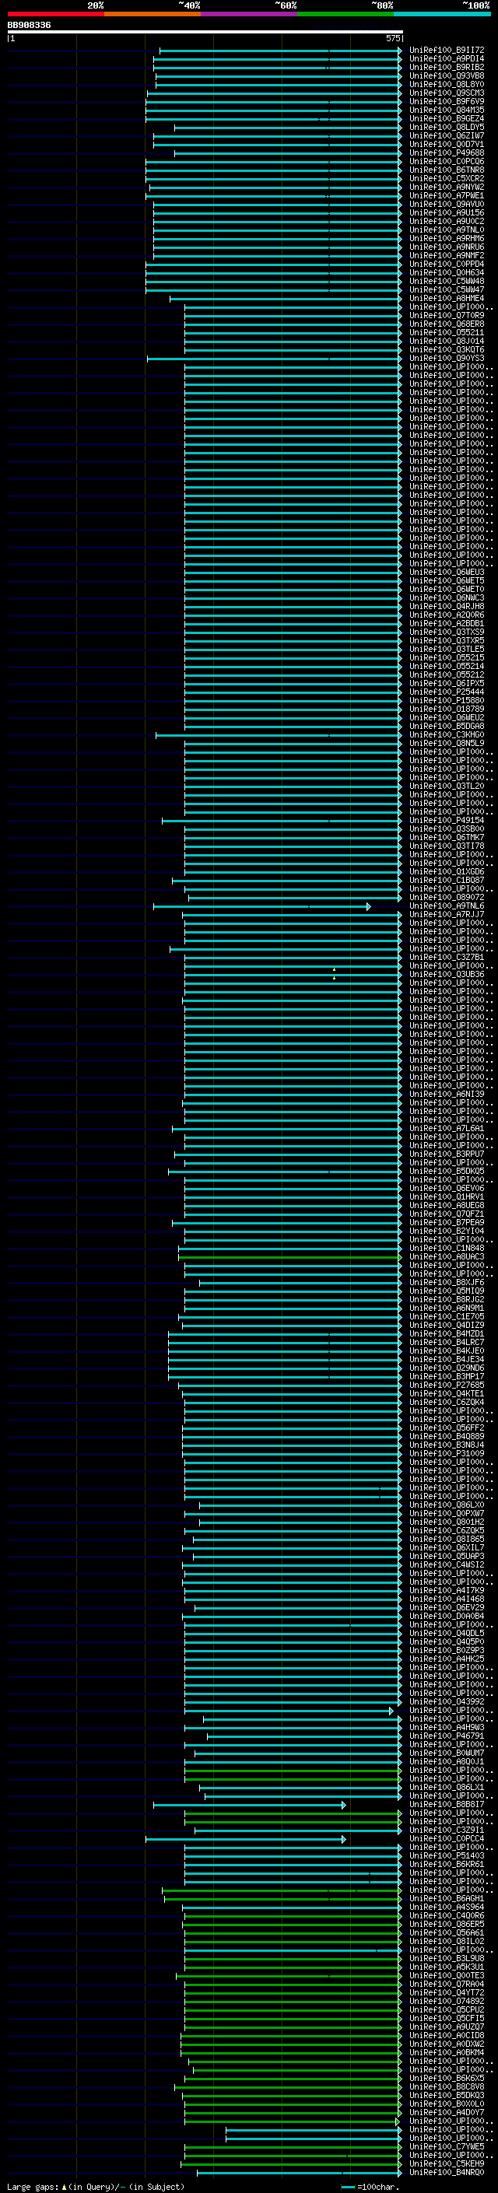
Task: Click the =100char. scale legend
Action: tap(370, 2187)
